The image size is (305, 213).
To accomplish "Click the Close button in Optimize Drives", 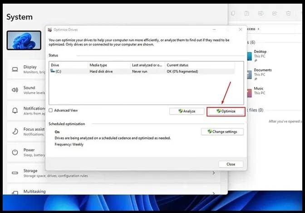I will tap(231, 164).
